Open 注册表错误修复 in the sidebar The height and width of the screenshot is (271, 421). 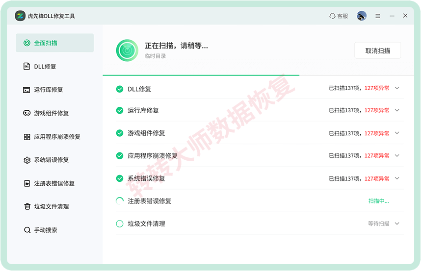point(55,183)
